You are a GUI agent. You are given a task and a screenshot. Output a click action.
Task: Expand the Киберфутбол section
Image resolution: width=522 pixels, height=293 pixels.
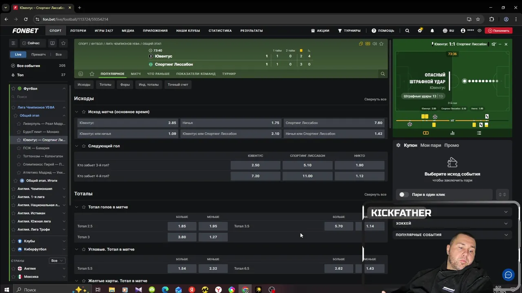tap(64, 249)
